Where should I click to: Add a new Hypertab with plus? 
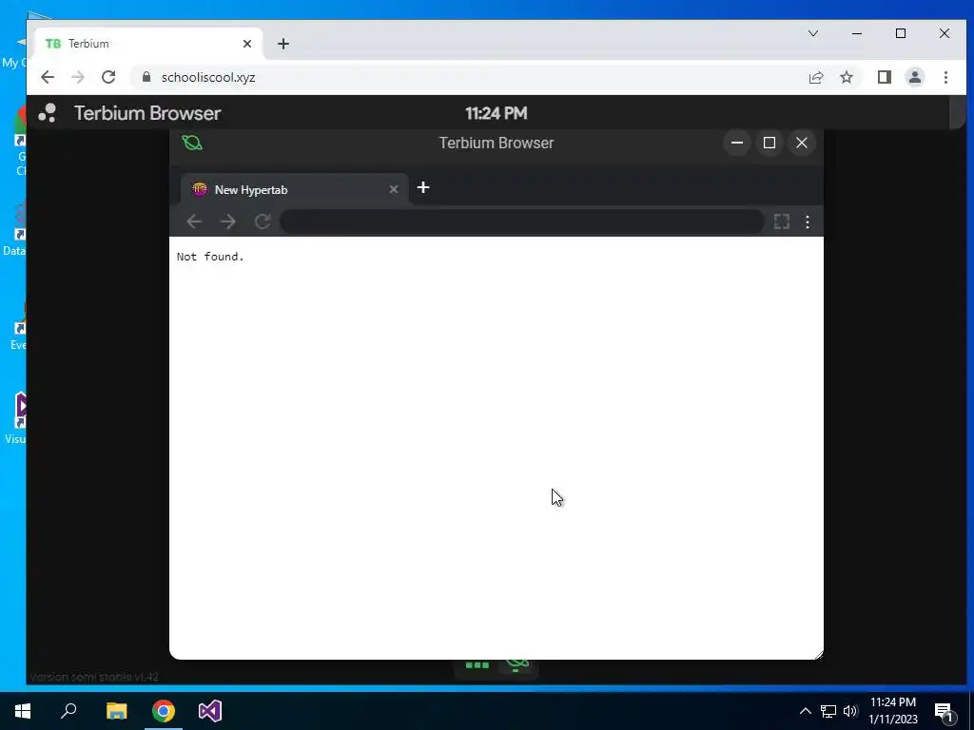pos(423,187)
